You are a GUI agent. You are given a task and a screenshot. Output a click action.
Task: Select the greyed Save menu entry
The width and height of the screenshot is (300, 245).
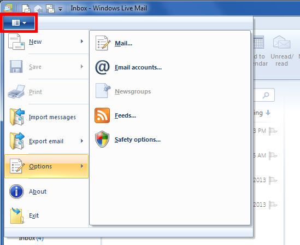point(46,67)
